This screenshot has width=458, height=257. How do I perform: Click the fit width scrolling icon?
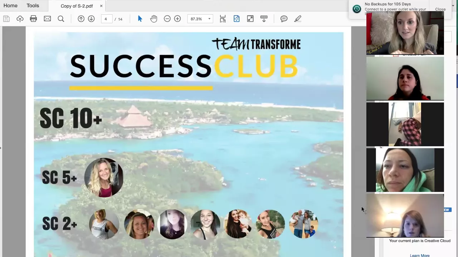pos(223,19)
